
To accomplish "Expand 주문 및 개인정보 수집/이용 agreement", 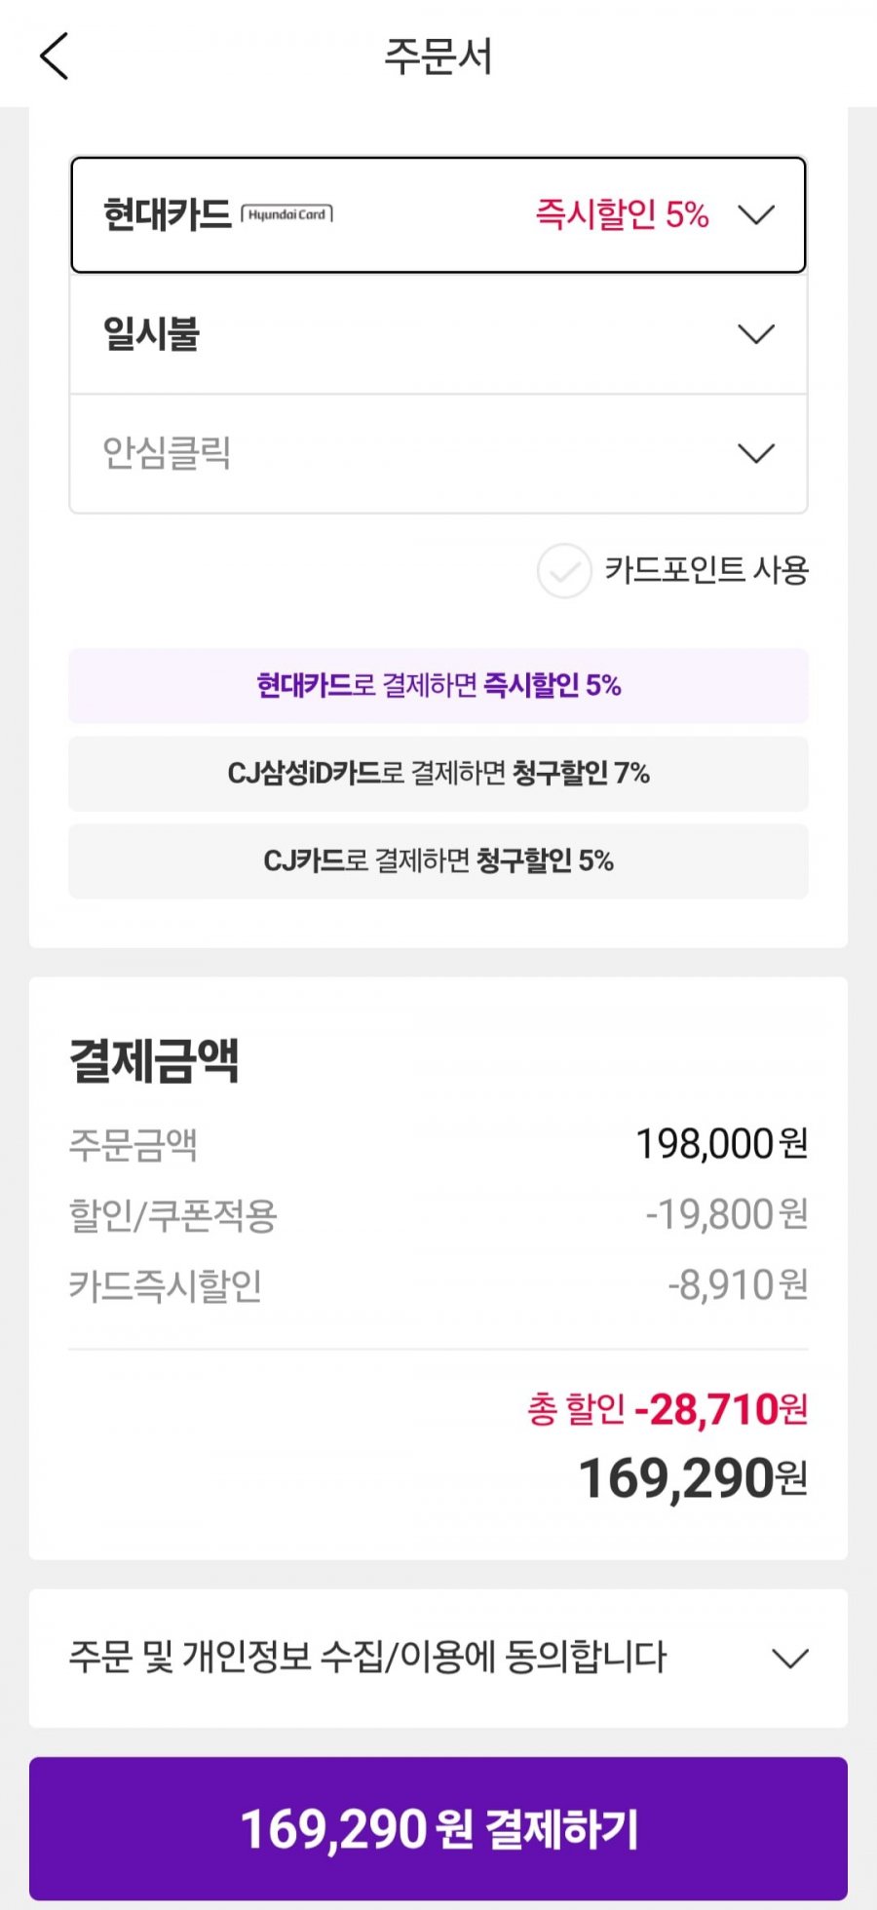I will [438, 1658].
